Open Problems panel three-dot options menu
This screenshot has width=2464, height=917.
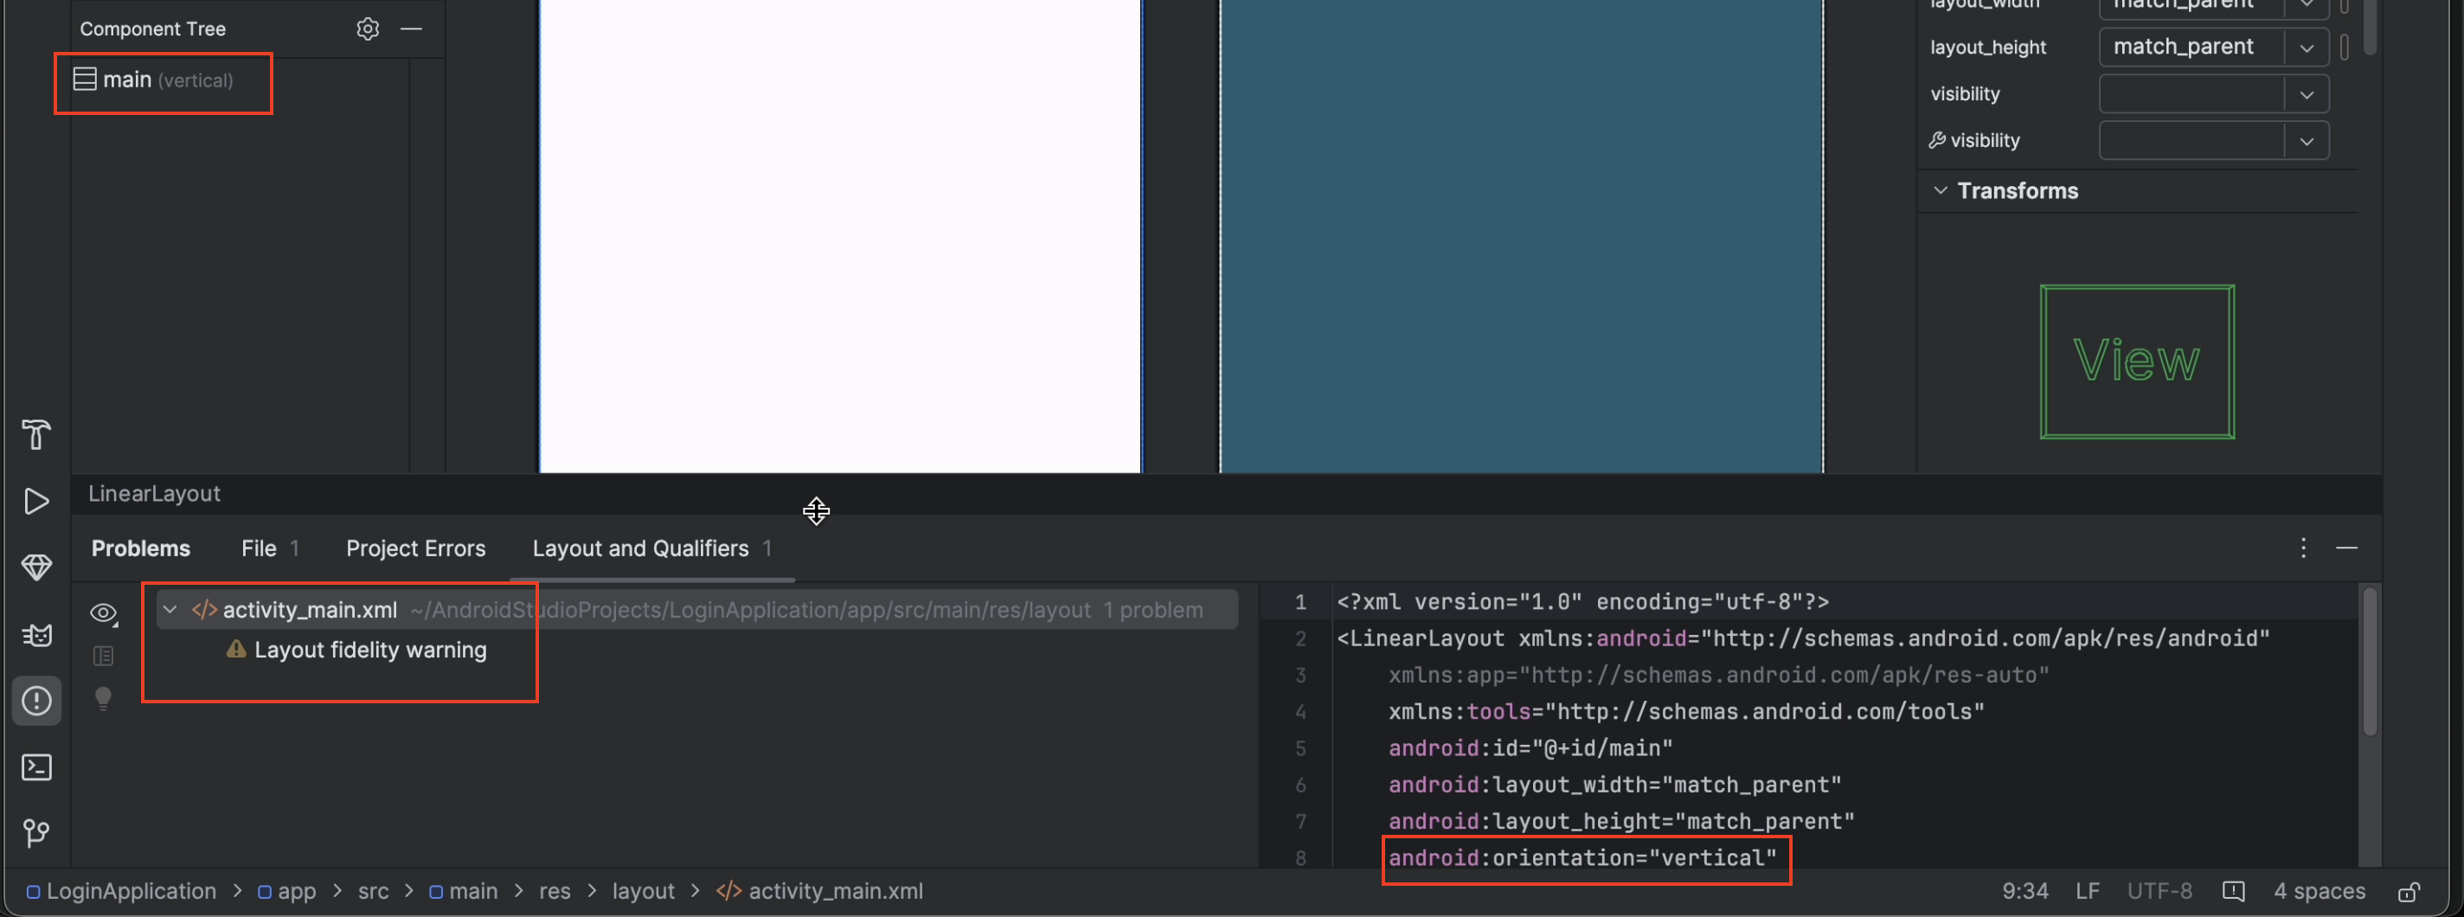(2303, 548)
